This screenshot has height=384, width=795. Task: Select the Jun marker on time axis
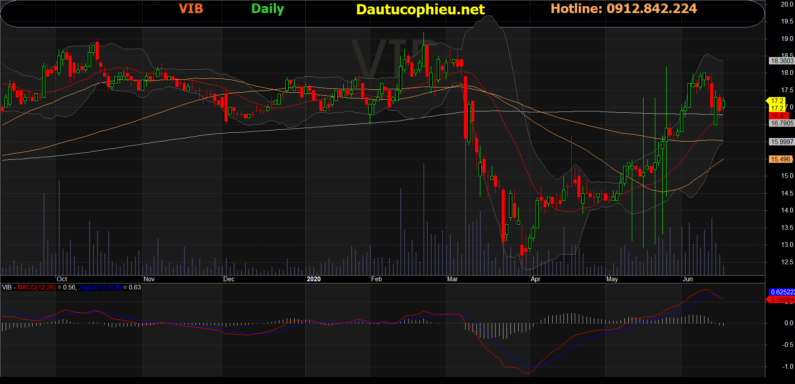[688, 279]
